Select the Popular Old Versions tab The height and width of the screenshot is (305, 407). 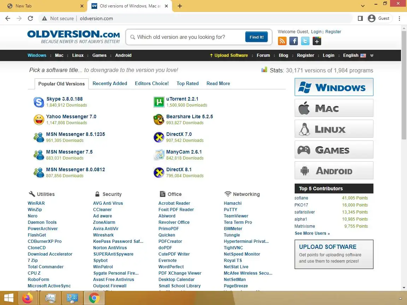[61, 84]
